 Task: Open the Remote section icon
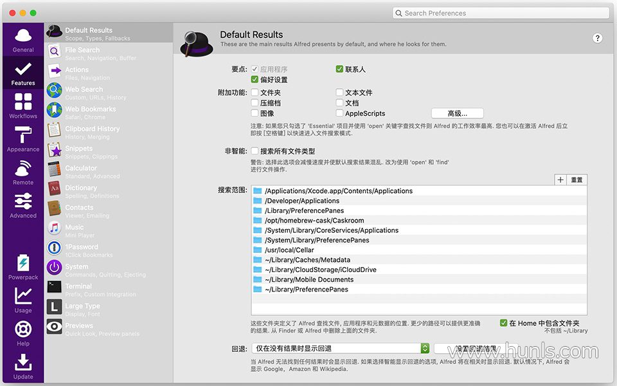(x=23, y=170)
